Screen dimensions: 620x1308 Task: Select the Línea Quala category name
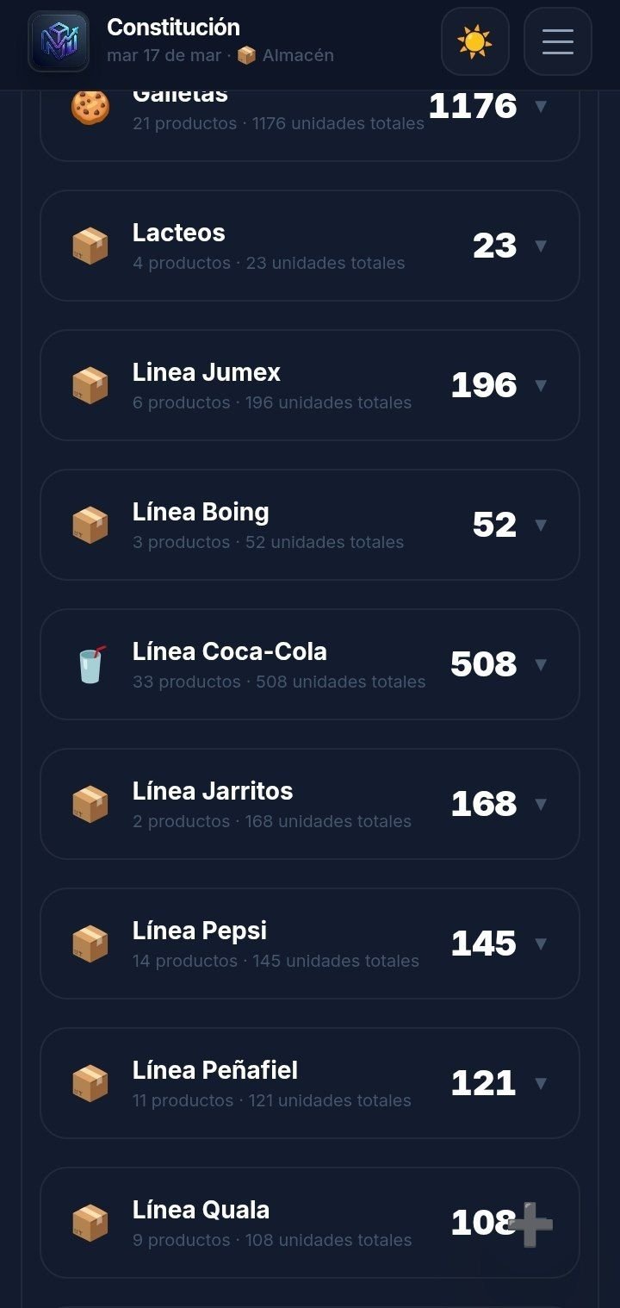201,1210
